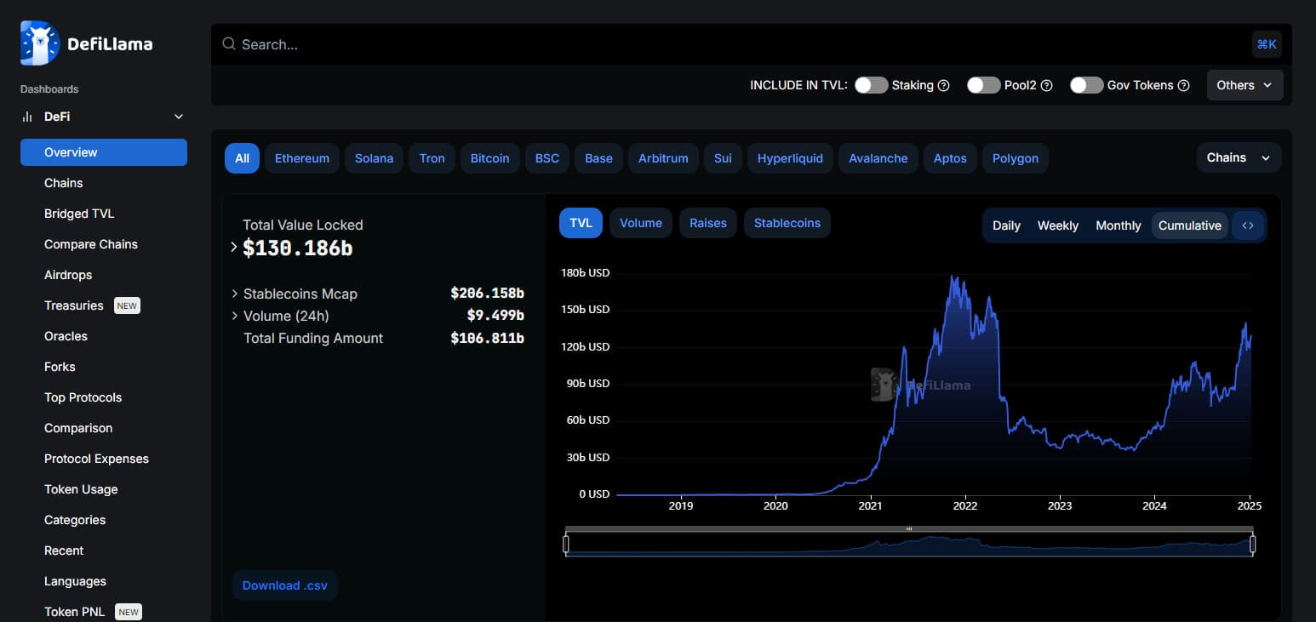Filter by Aptos chain
The image size is (1316, 622).
tap(950, 158)
